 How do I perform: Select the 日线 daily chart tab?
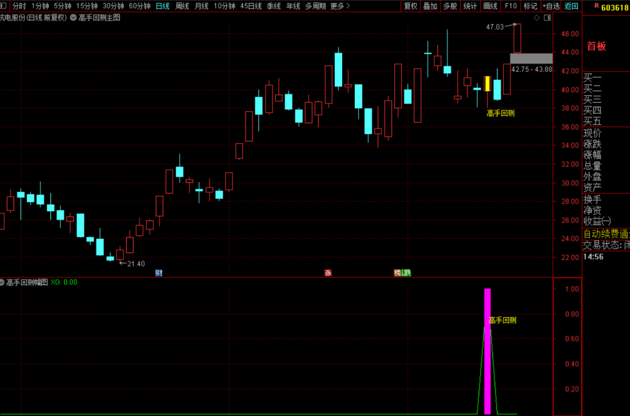[162, 6]
